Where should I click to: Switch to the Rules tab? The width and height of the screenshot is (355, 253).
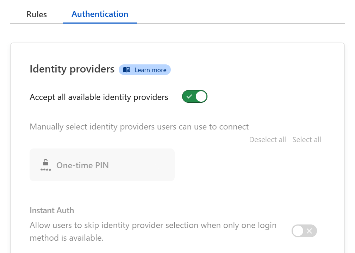tap(37, 14)
